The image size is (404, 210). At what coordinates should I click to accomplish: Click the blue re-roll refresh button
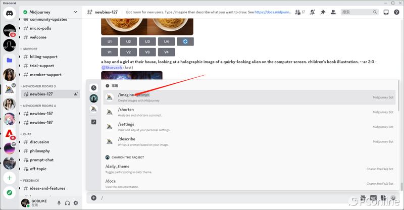coord(185,41)
